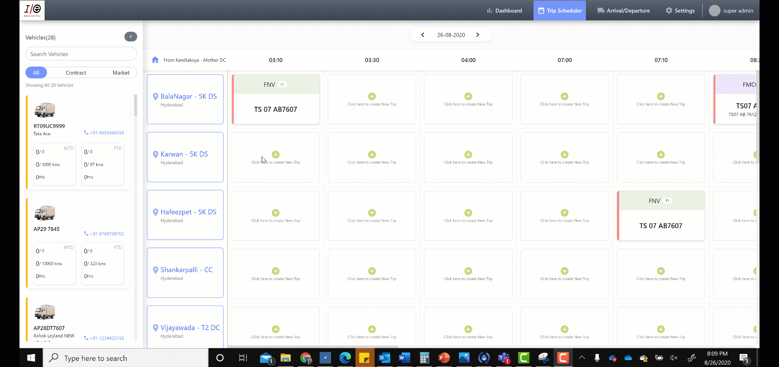The height and width of the screenshot is (367, 779).
Task: Call the +91 1234432156 number link
Action: 108,338
